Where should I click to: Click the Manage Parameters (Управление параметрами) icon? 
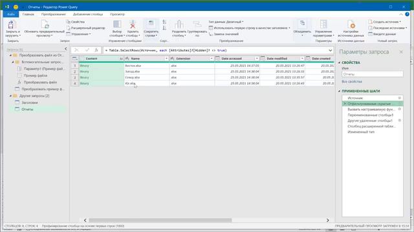coord(323,24)
